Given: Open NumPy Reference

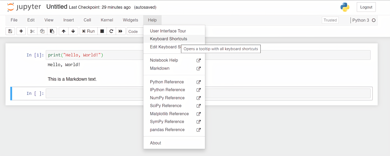Looking at the screenshot, I should tap(174, 98).
